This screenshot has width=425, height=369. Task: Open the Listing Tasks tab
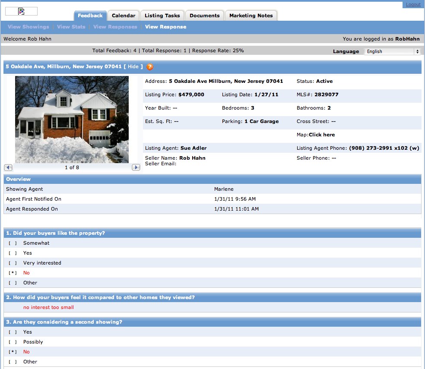tap(162, 16)
